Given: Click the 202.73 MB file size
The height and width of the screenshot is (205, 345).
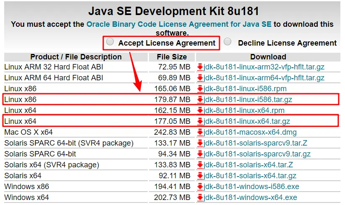Looking at the screenshot, I should [x=172, y=197].
